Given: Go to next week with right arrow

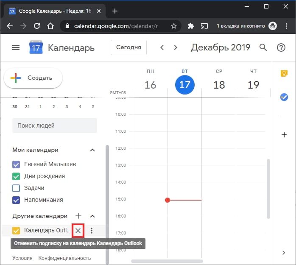Looking at the screenshot, I should click(x=176, y=47).
